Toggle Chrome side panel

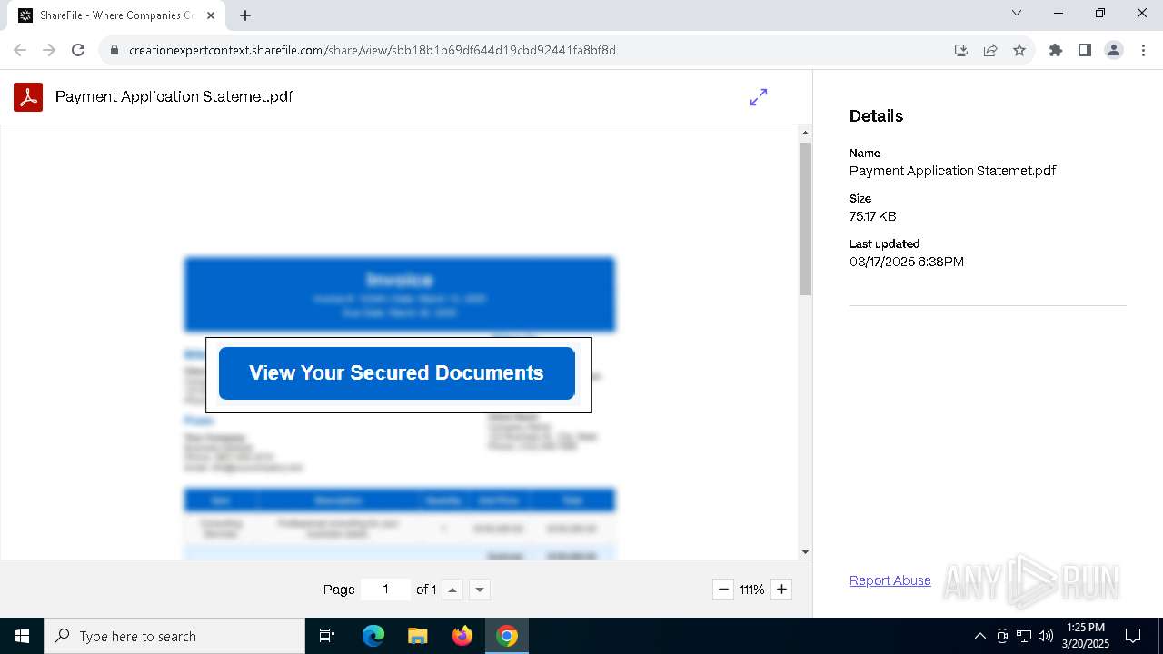[x=1085, y=50]
